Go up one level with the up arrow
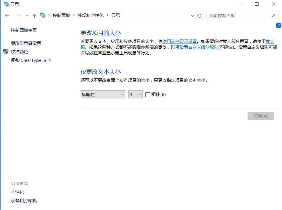This screenshot has height=210, width=282. (34, 16)
